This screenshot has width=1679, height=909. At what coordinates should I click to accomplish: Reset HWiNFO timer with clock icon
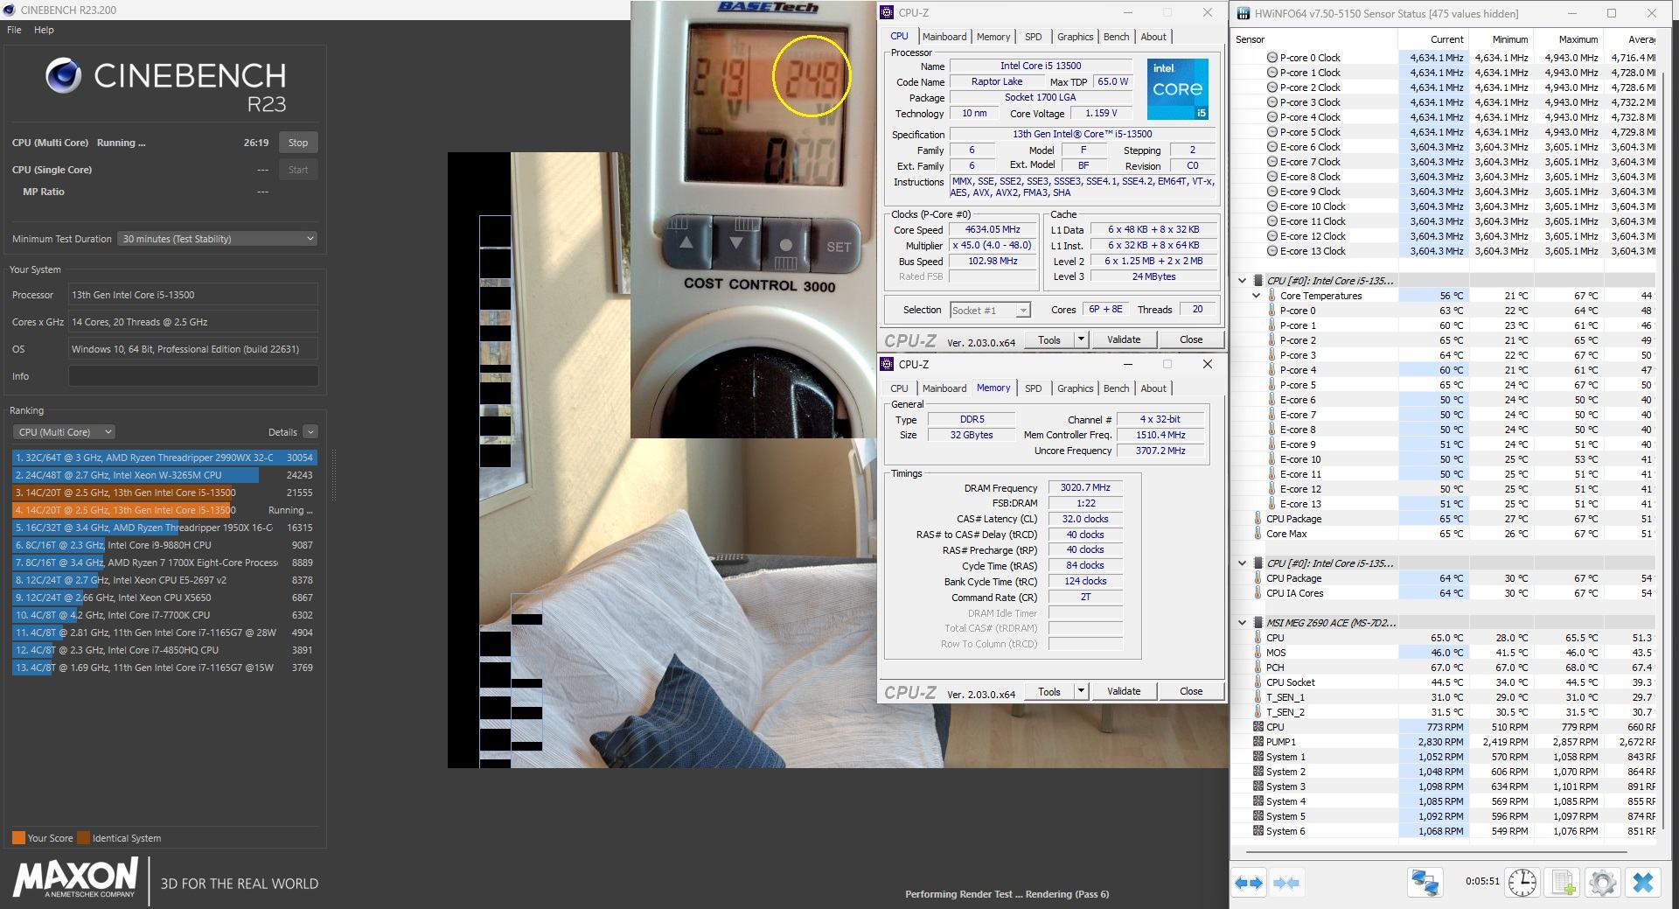[x=1522, y=883]
